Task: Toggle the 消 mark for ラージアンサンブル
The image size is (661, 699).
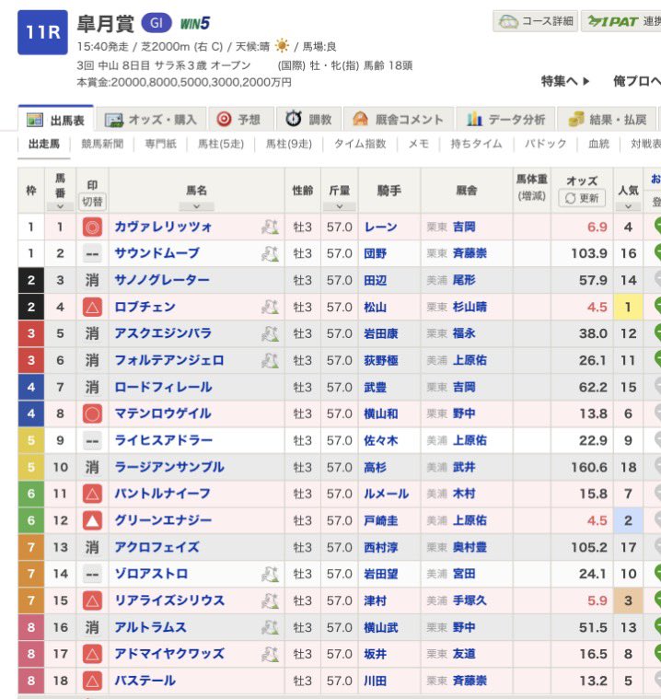Action: pyautogui.click(x=92, y=467)
